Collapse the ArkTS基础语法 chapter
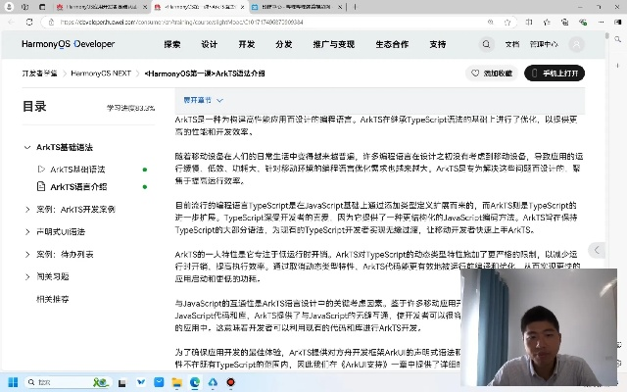 click(27, 148)
